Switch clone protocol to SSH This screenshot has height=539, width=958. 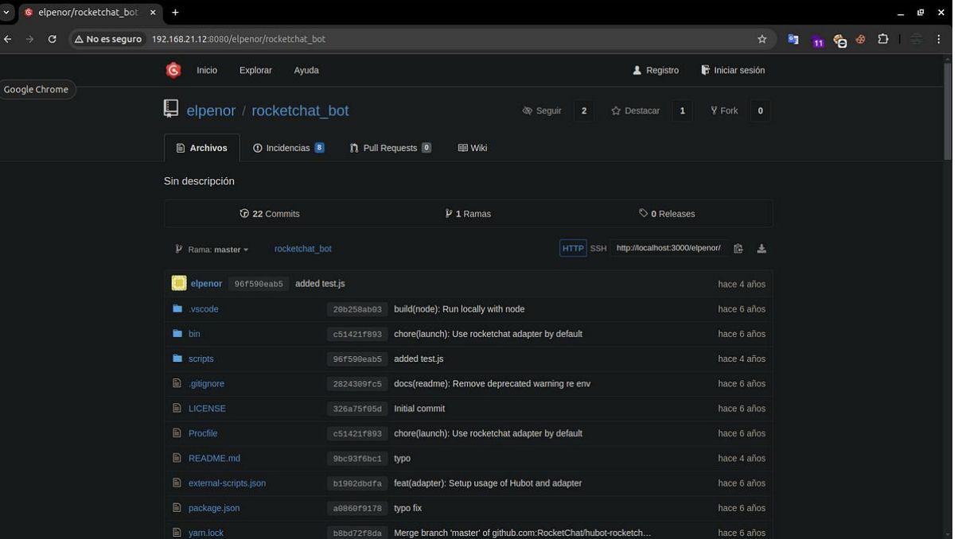(598, 249)
